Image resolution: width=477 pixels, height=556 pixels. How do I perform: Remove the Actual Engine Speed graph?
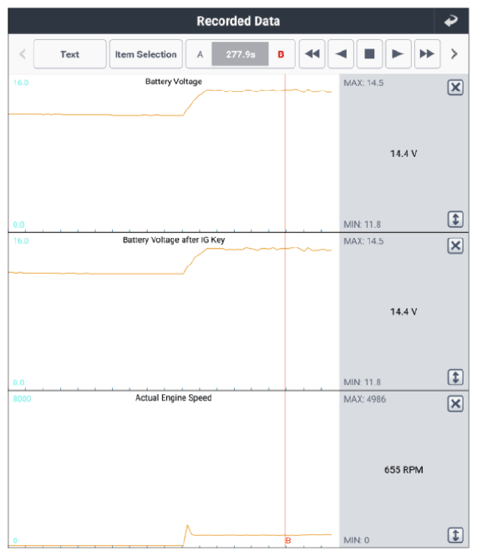[x=455, y=403]
